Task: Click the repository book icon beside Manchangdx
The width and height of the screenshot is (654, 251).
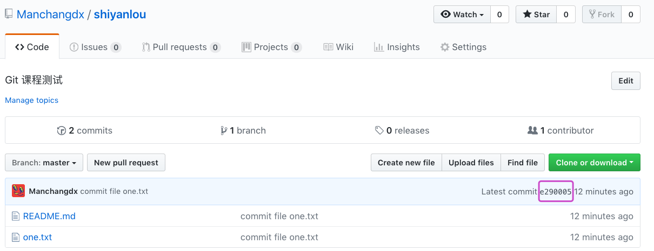Action: click(9, 14)
